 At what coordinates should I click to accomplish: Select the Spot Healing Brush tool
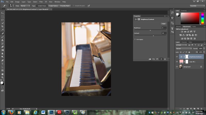coord(3,33)
